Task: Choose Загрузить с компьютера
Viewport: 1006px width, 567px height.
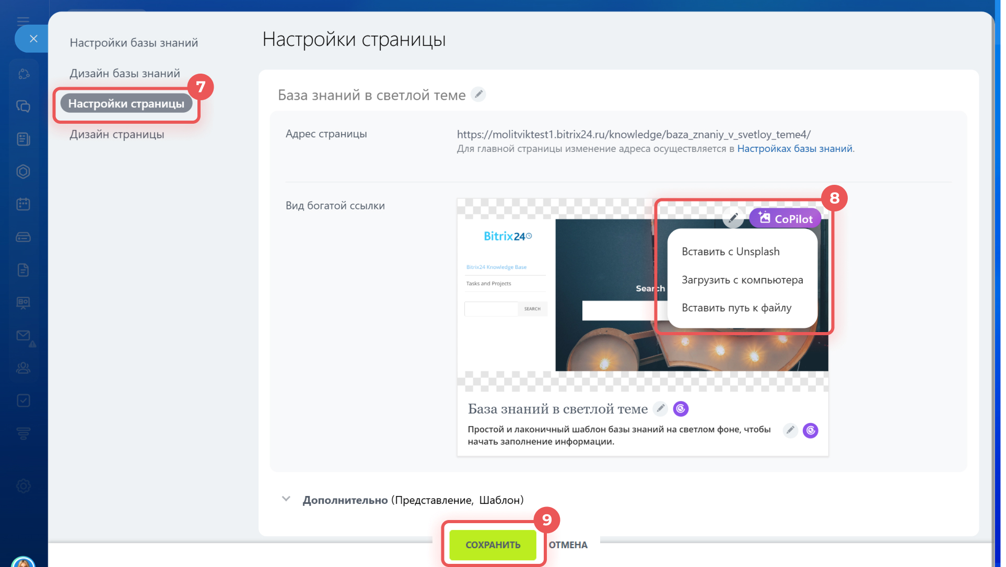Action: (x=742, y=280)
